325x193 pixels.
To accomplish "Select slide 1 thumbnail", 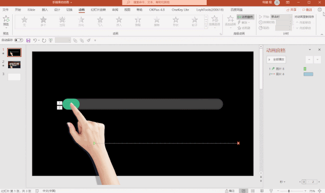I will click(14, 52).
